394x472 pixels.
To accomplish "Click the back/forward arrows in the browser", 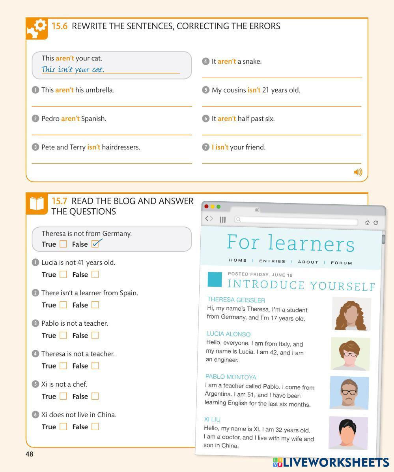I will (x=209, y=219).
